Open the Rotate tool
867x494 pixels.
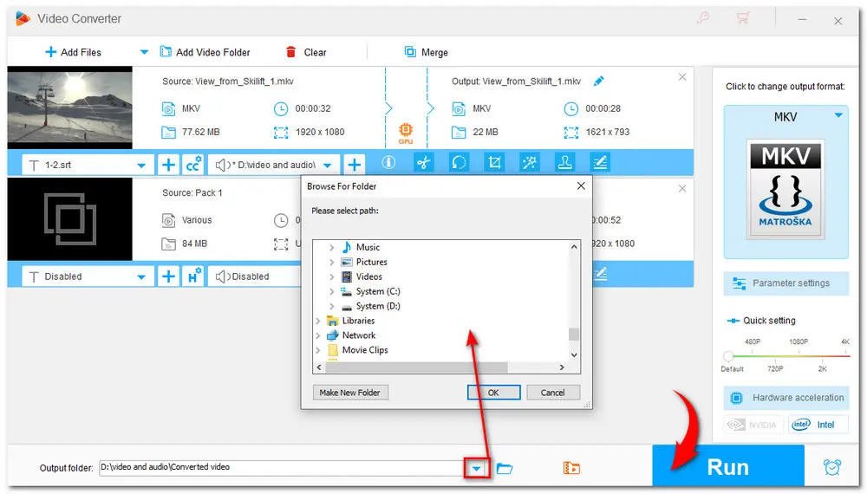459,162
